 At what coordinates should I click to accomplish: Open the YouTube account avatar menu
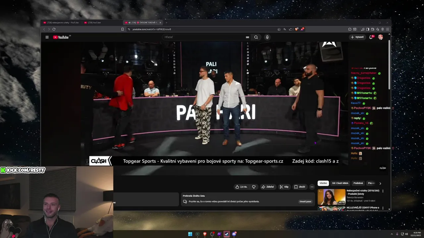pos(381,37)
